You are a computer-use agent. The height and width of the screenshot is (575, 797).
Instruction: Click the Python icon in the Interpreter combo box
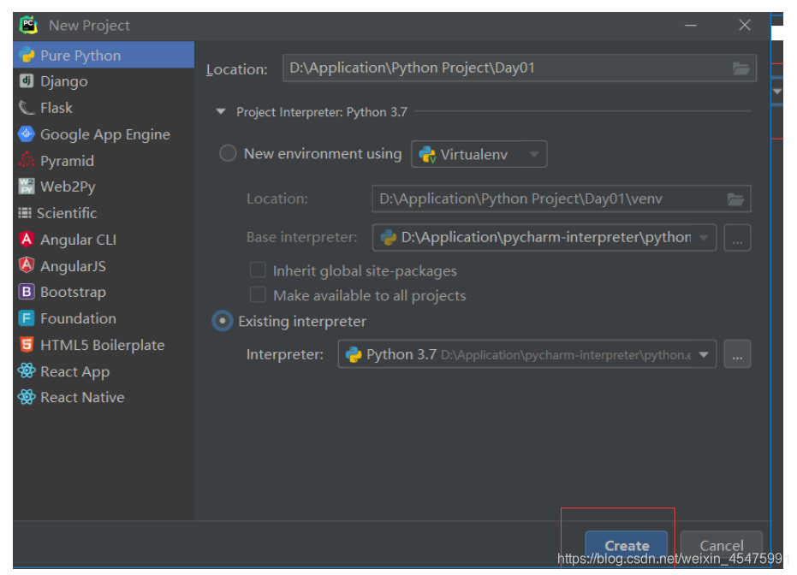coord(354,354)
